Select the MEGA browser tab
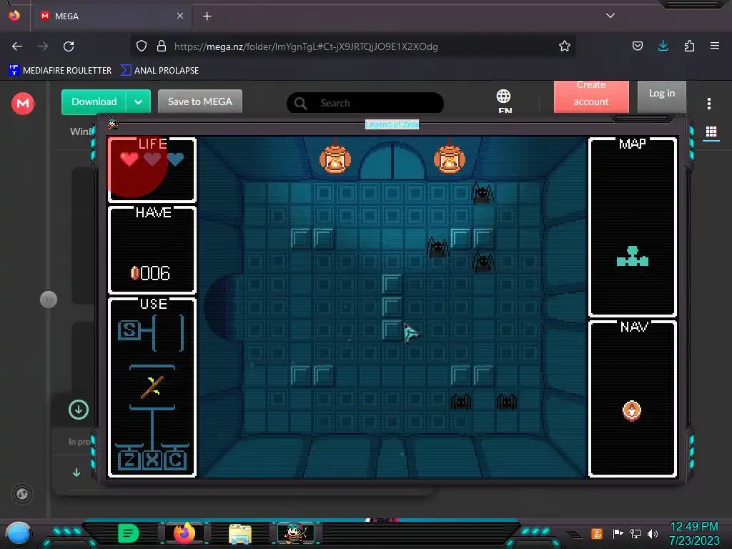732x549 pixels. (112, 16)
